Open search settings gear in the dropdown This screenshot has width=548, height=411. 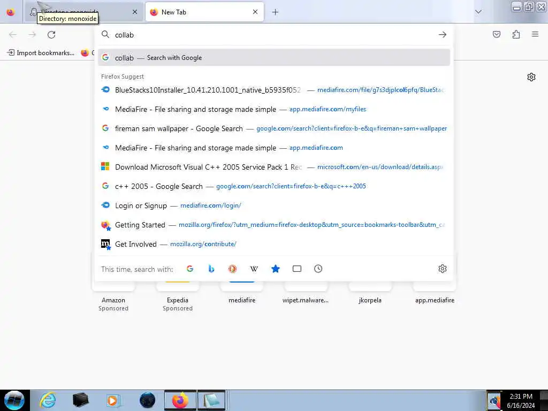pos(443,269)
